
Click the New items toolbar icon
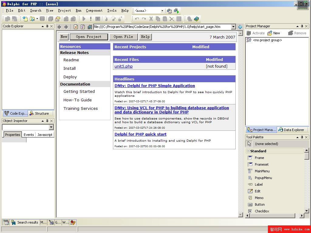coord(25,19)
